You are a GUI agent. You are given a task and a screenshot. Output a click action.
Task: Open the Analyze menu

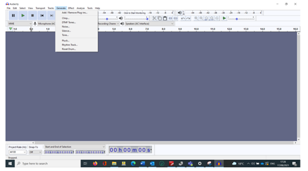point(81,8)
